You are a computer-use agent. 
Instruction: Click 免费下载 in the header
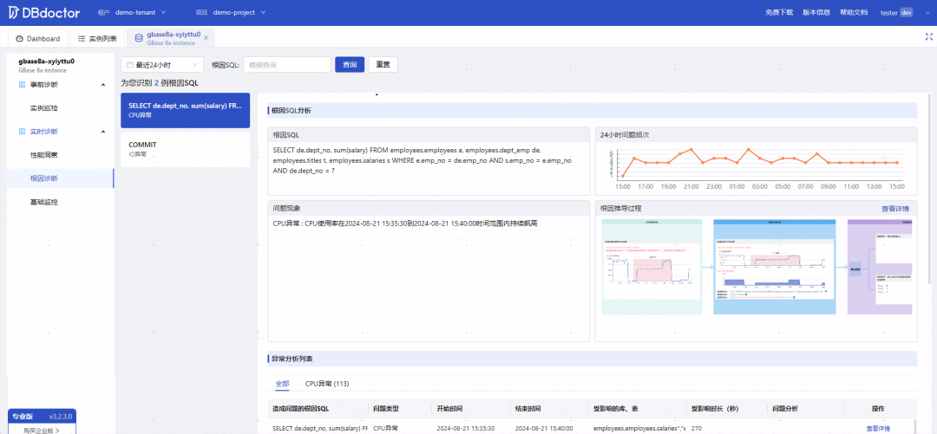[778, 12]
